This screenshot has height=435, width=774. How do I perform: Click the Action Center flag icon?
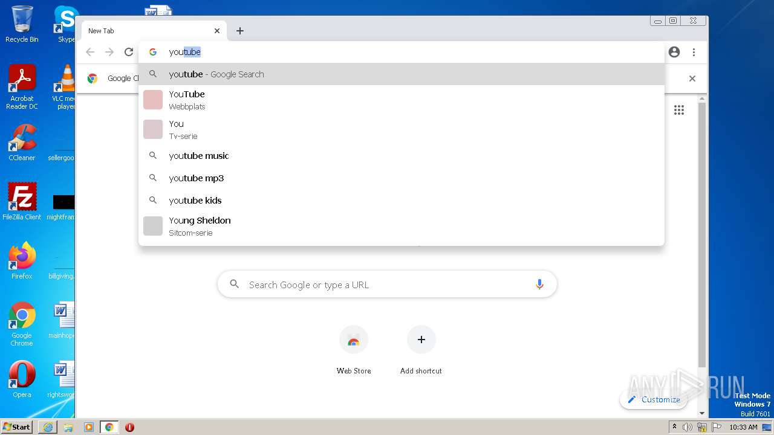point(715,427)
